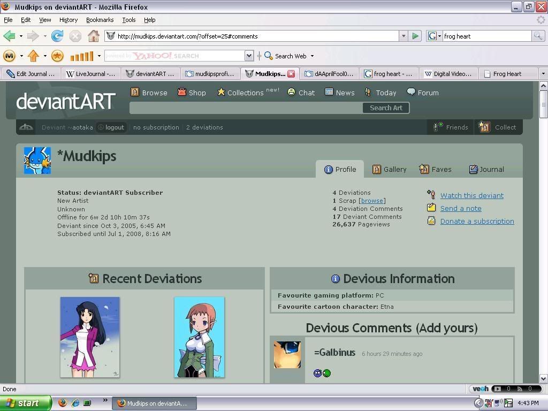
Task: Open dropdown next to signal bars icon
Action: coord(99,56)
